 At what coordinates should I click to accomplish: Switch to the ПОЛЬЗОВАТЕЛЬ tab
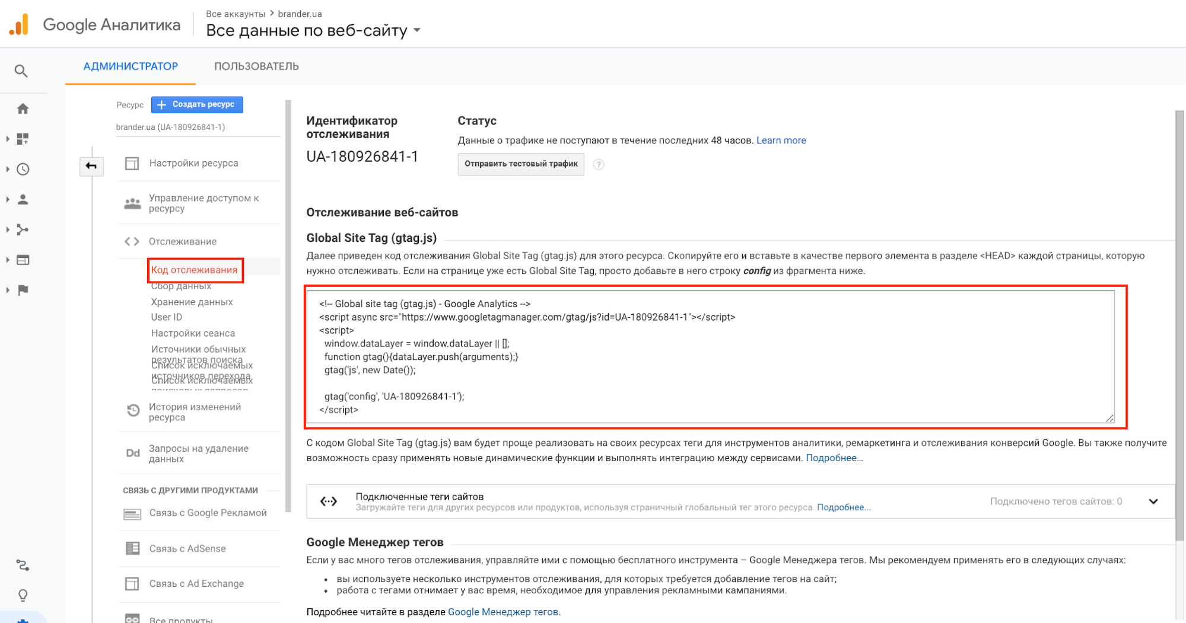pos(256,66)
